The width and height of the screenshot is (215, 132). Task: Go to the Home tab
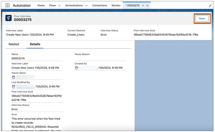click(41, 6)
